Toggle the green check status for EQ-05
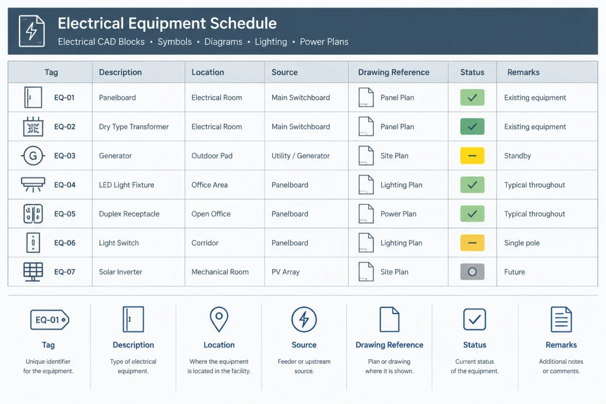Image resolution: width=606 pixels, height=404 pixels. point(472,214)
